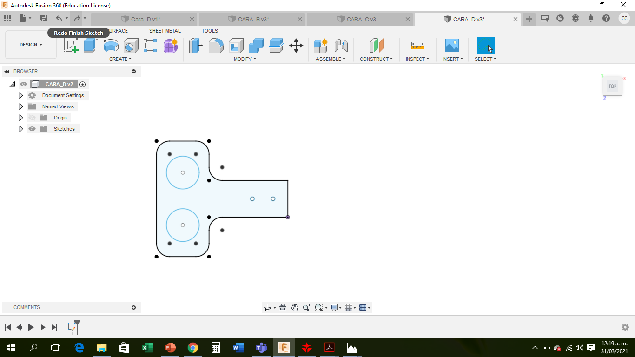Switch to the Tools tab
This screenshot has width=635, height=357.
[x=210, y=31]
